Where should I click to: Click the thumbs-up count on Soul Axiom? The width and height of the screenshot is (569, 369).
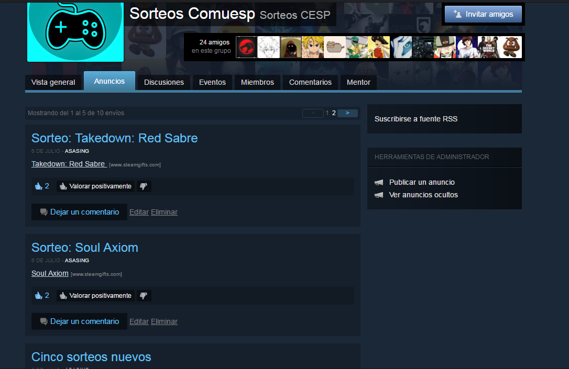[x=42, y=296]
